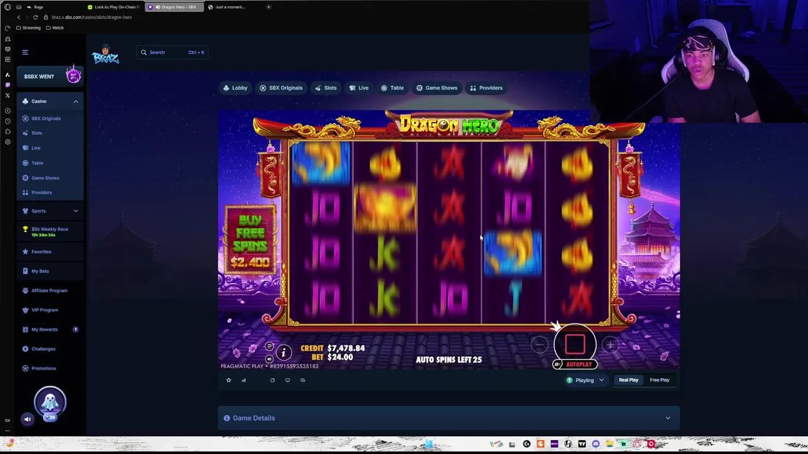
Task: Click the Braz site logo
Action: point(105,55)
